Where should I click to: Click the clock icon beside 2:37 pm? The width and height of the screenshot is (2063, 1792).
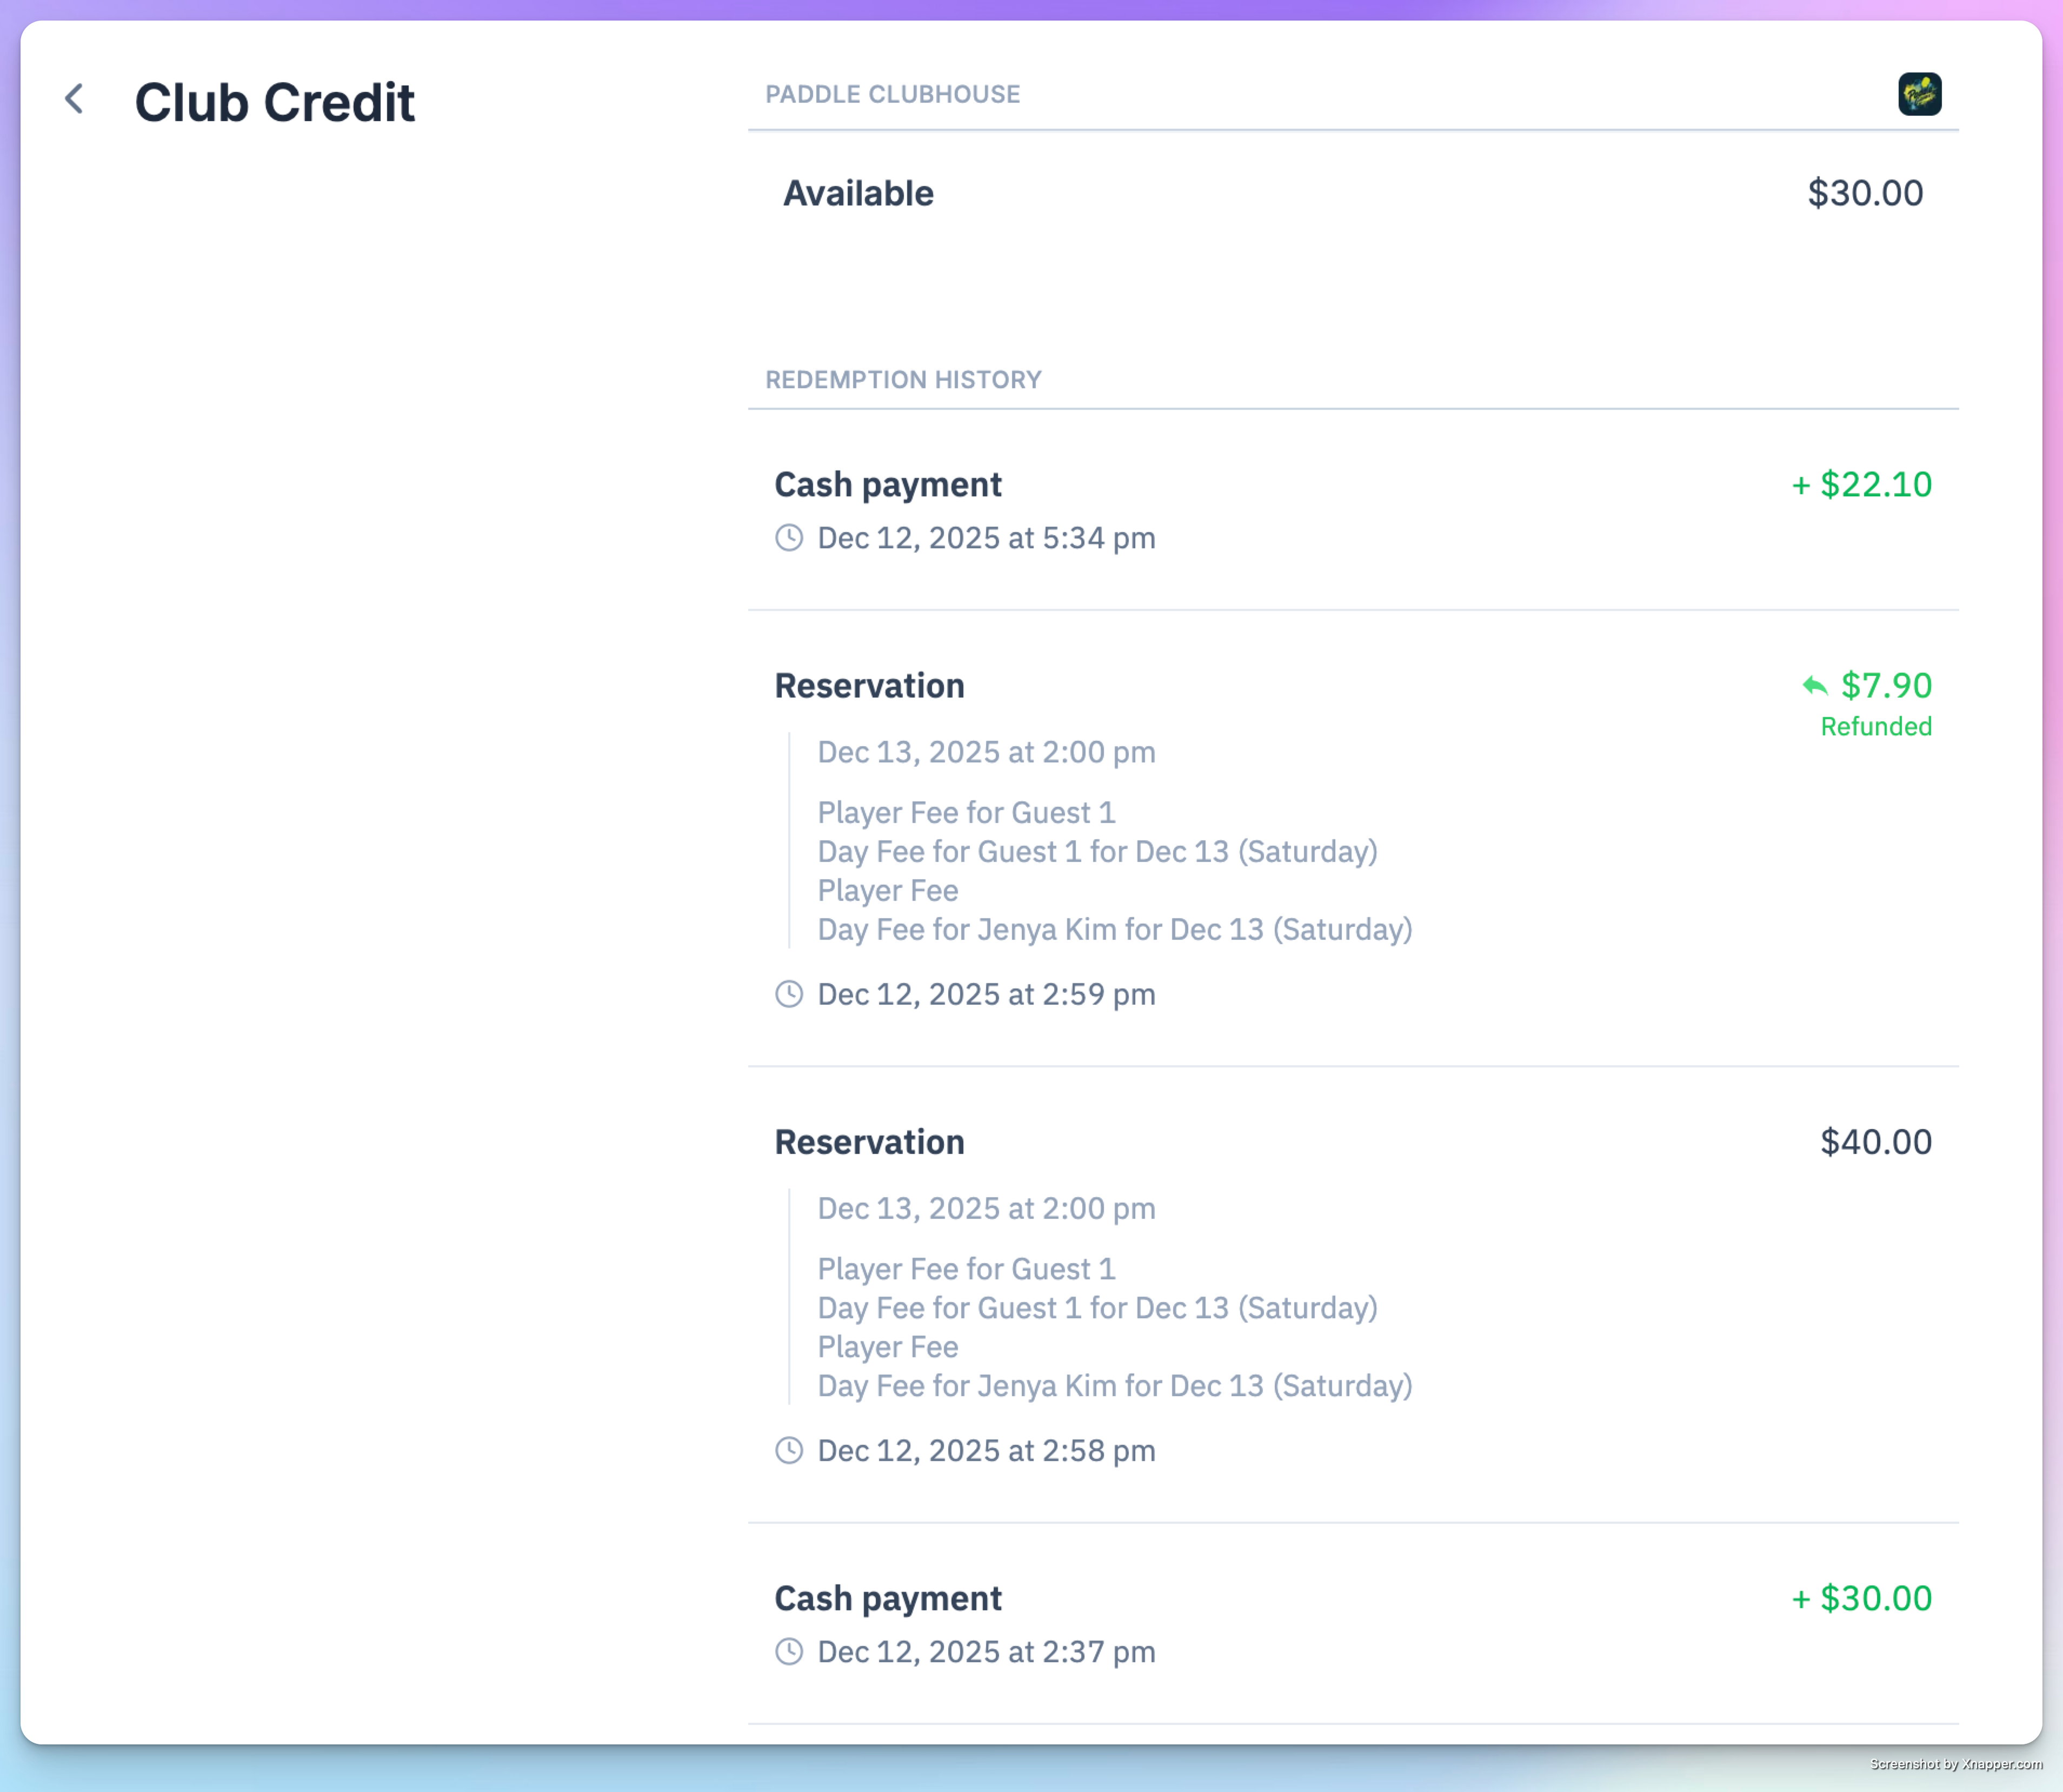(789, 1651)
